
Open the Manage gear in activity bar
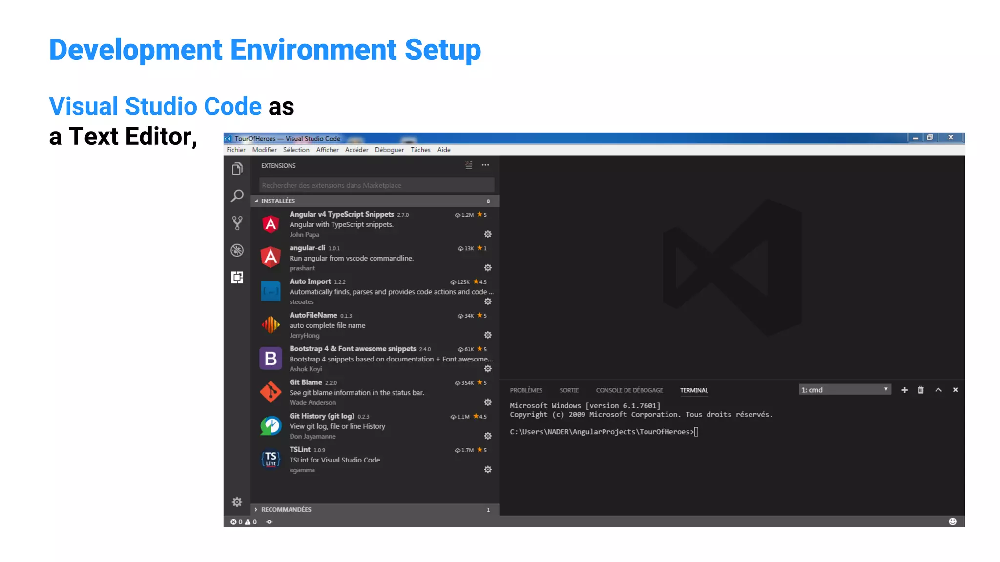pos(237,502)
